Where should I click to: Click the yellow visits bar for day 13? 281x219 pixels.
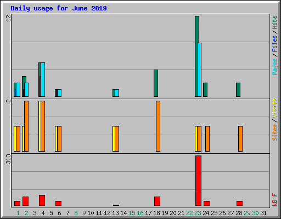[x=114, y=139]
